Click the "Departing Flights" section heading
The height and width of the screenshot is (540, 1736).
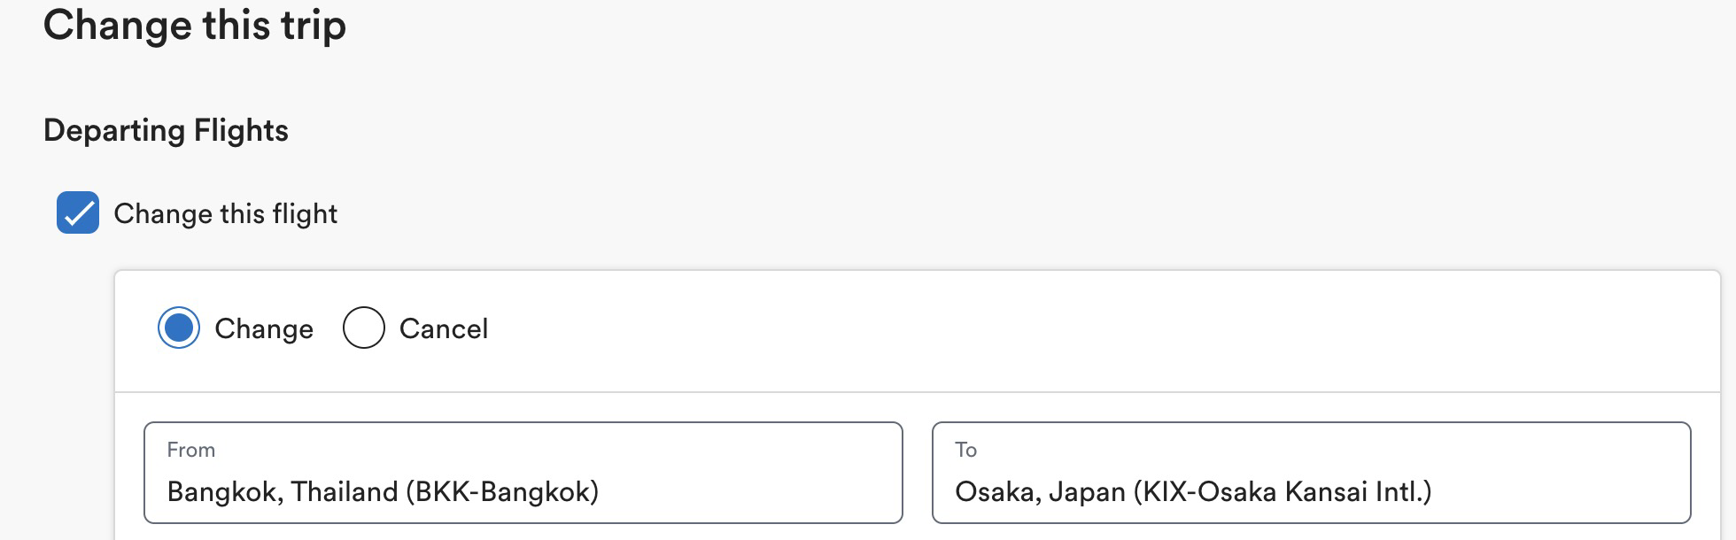coord(166,130)
